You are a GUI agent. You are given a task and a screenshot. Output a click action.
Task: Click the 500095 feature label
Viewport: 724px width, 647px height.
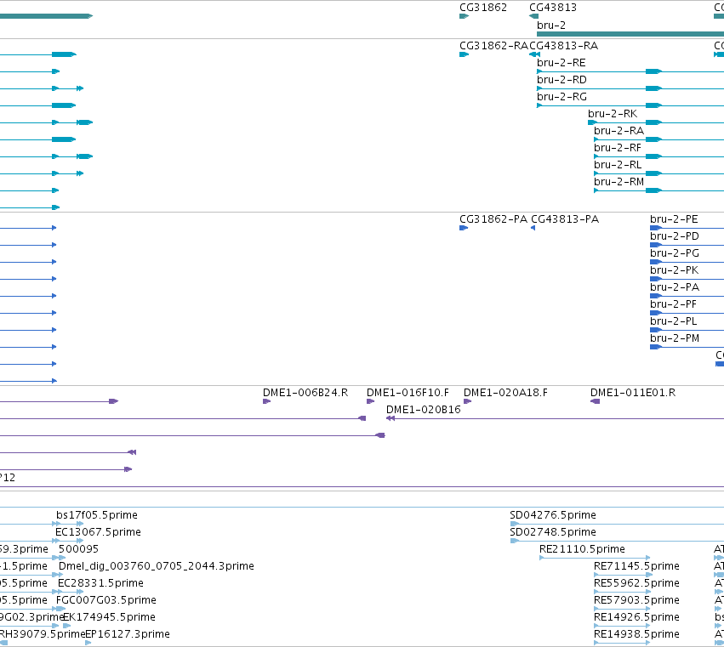[78, 549]
